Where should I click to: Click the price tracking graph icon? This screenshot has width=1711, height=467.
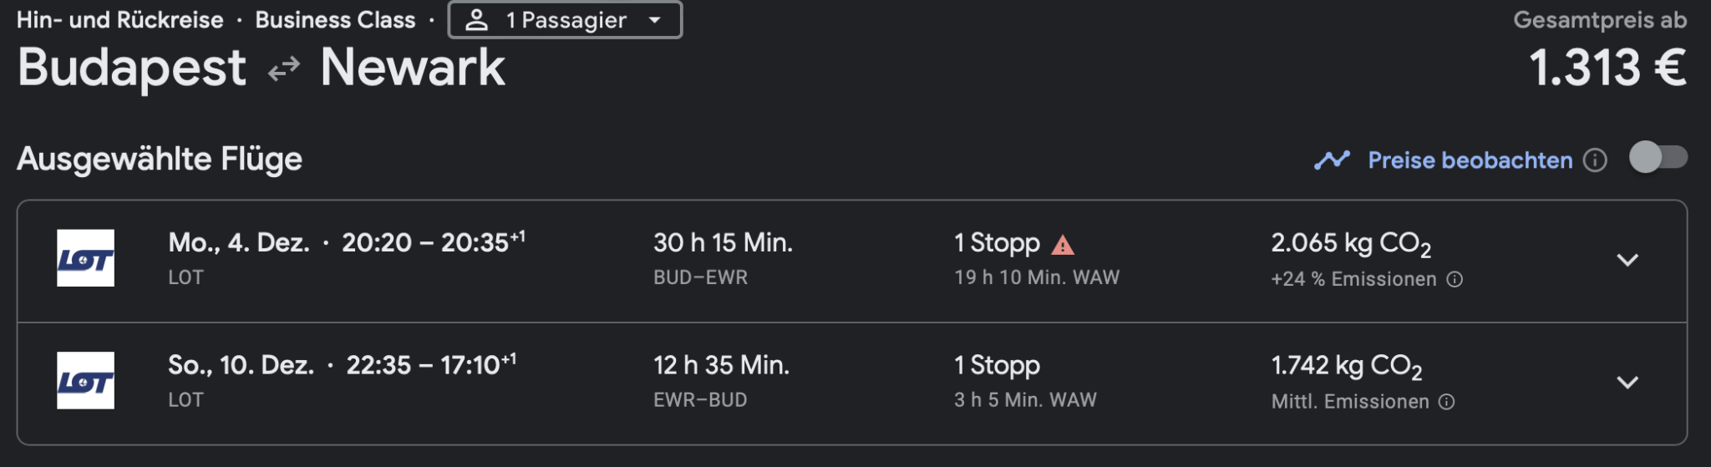pyautogui.click(x=1332, y=160)
